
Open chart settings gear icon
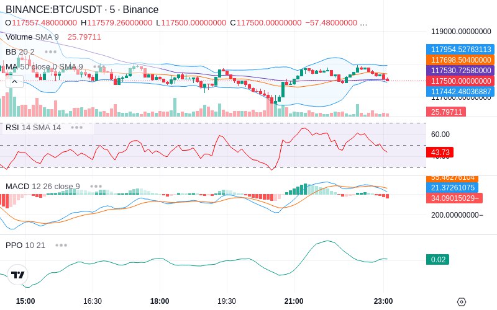462,302
